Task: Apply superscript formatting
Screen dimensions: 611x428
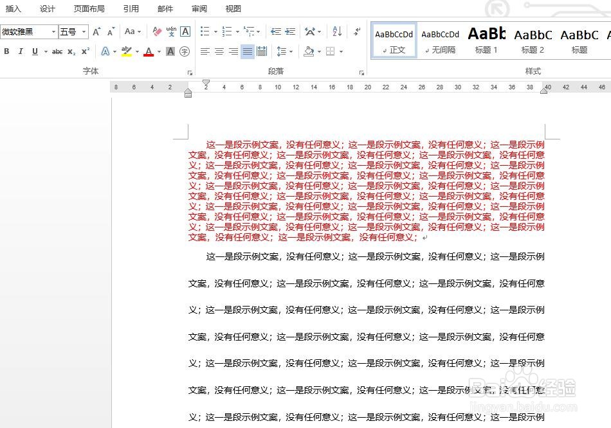Action: tap(85, 51)
